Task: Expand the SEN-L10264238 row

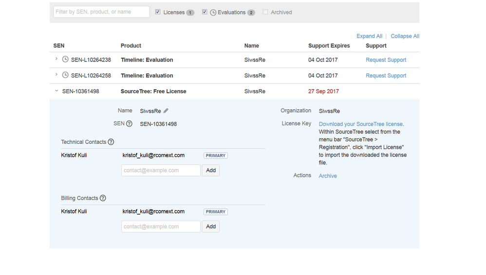Action: (x=56, y=59)
